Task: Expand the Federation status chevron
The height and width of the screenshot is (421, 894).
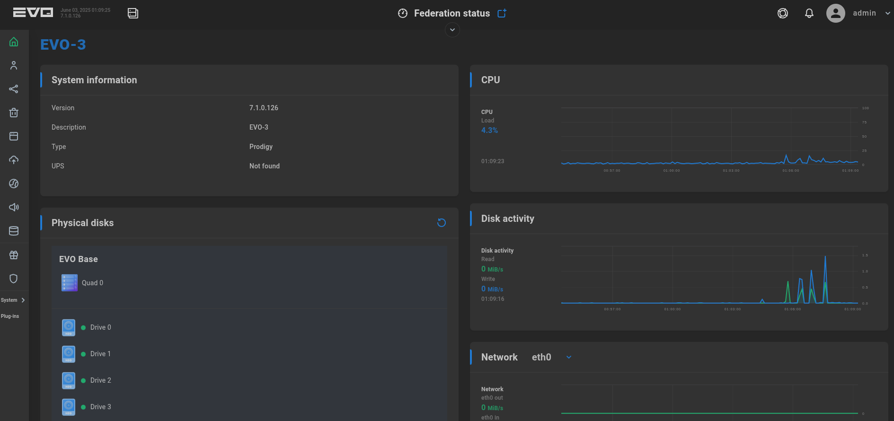Action: [452, 30]
